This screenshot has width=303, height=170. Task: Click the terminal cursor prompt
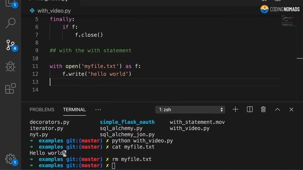[114, 166]
